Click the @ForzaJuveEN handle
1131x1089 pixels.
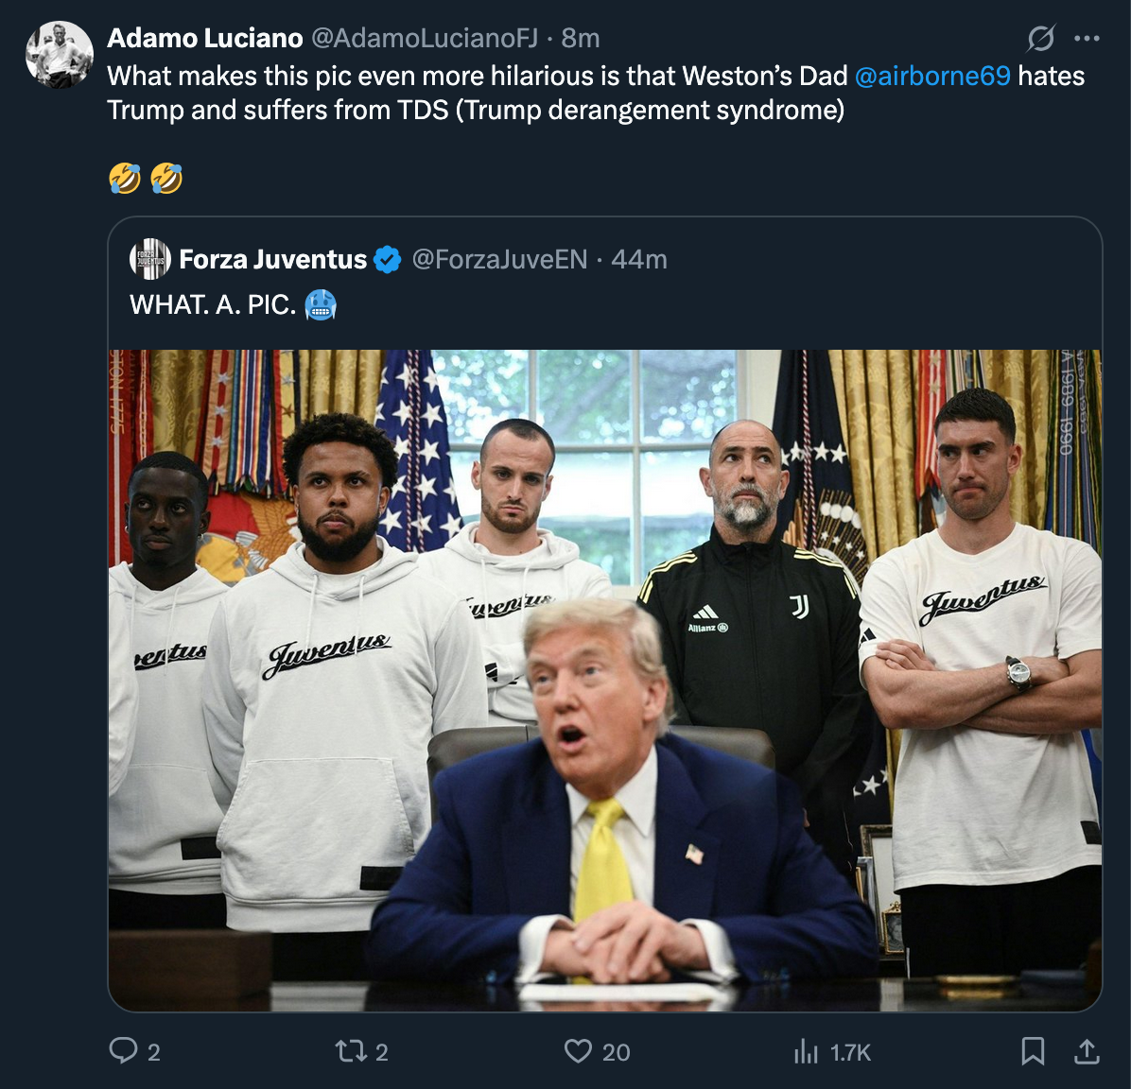(499, 260)
